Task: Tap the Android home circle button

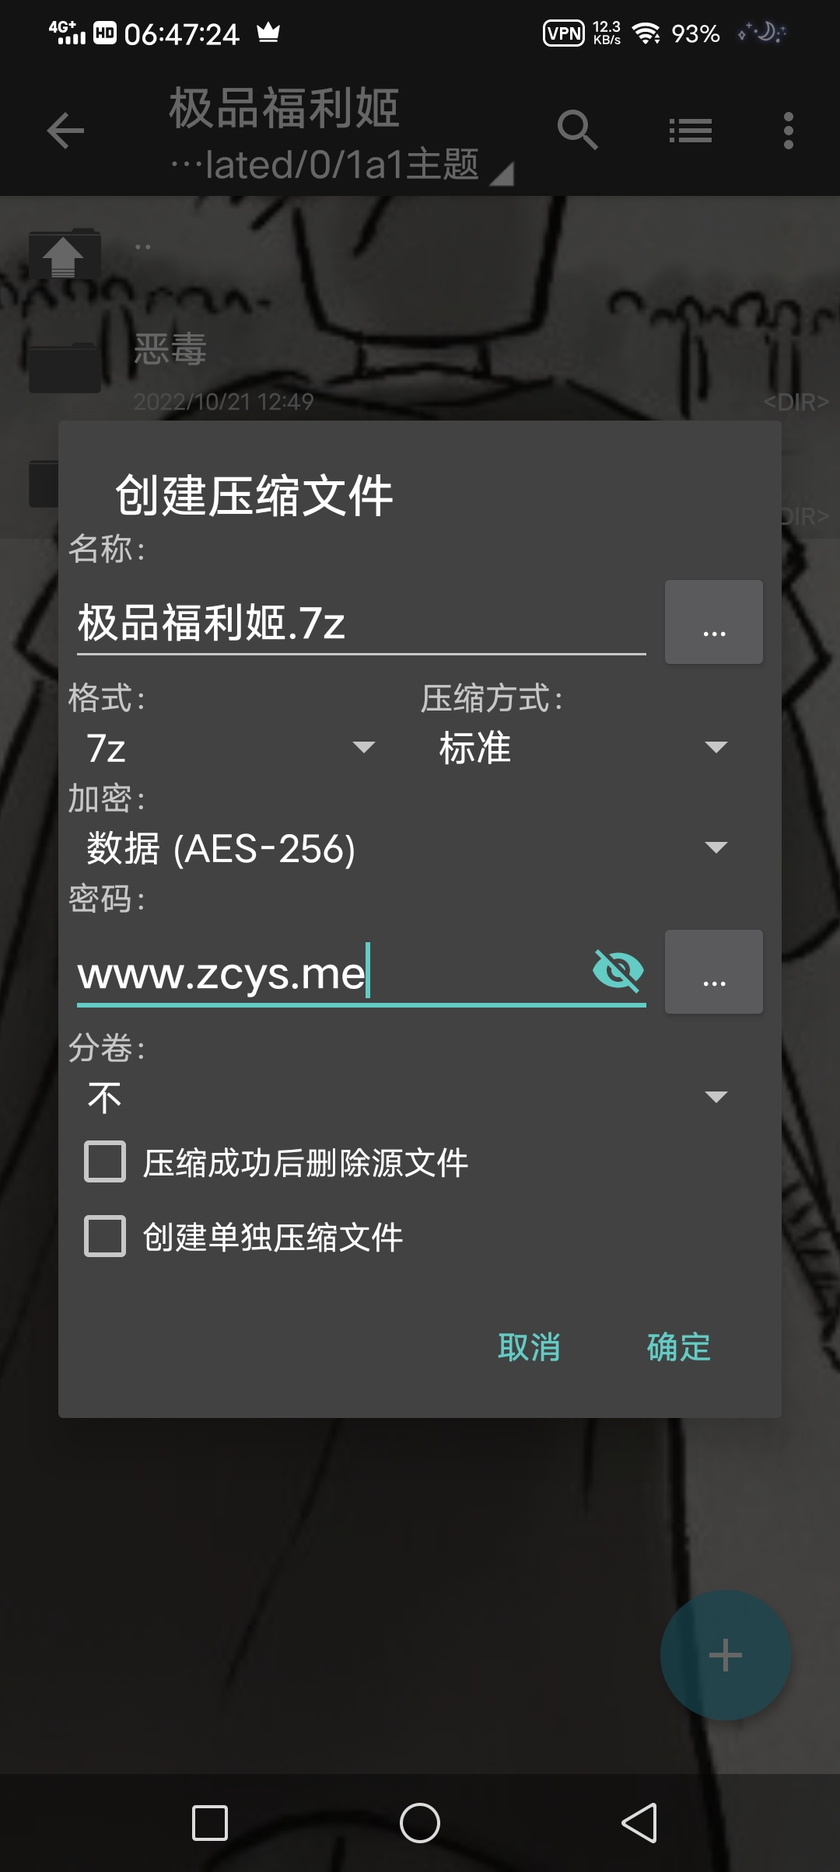Action: click(420, 1822)
